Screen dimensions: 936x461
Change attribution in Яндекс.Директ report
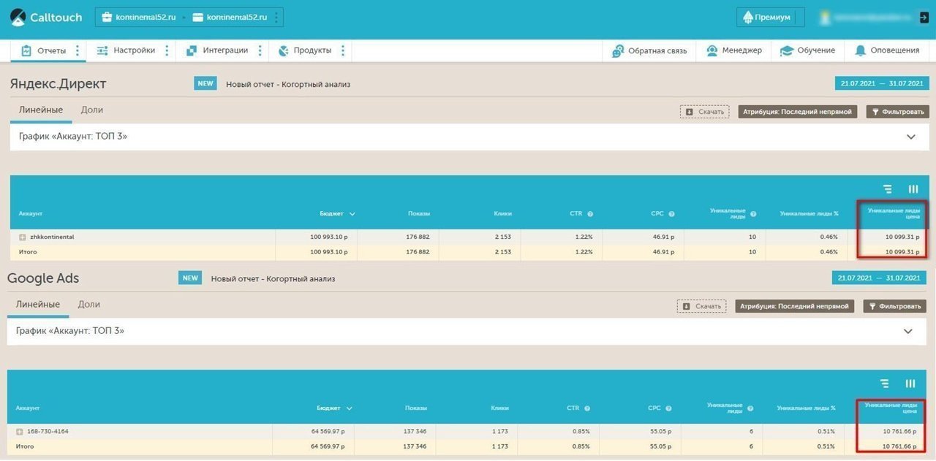(x=797, y=112)
